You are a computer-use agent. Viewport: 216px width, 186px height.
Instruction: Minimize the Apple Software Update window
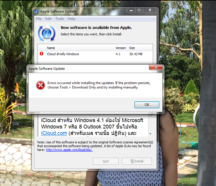tap(131, 10)
